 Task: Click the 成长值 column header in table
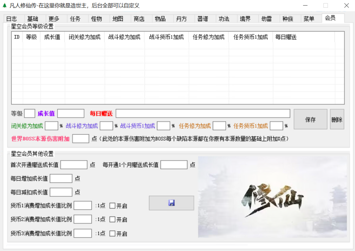[52, 37]
